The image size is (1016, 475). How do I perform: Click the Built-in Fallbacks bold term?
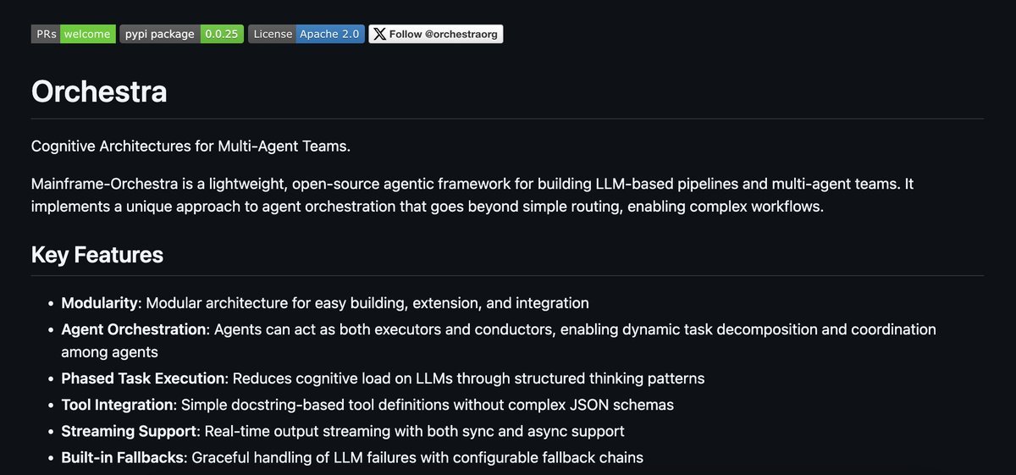coord(122,457)
